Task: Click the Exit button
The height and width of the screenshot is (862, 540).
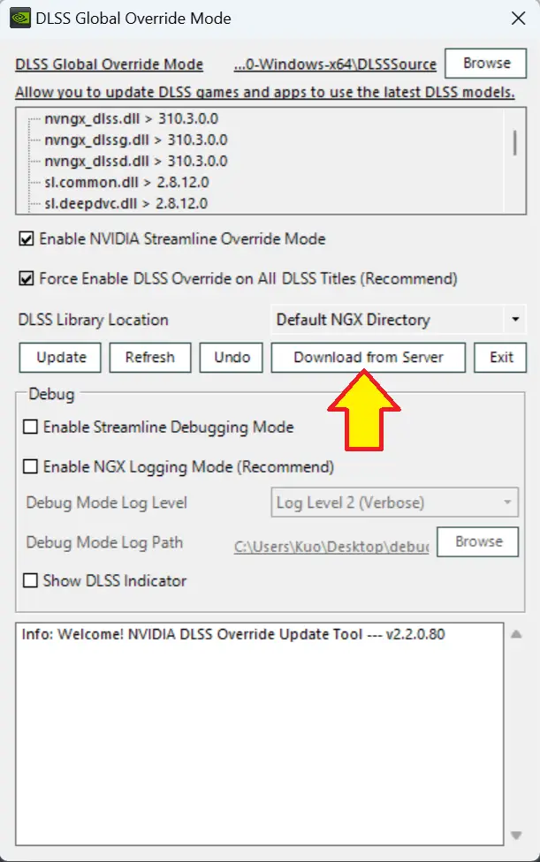Action: (501, 358)
